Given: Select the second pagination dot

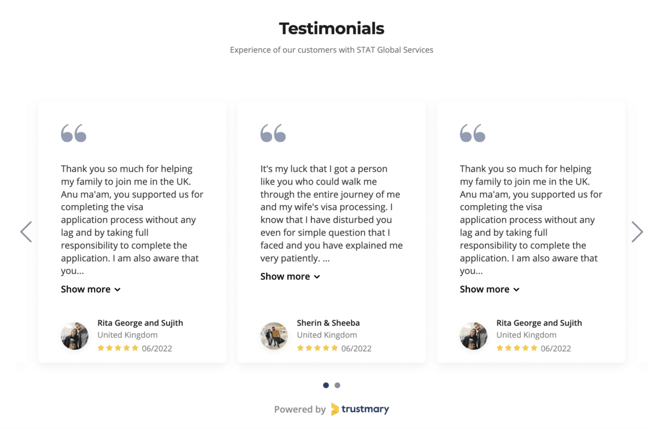Looking at the screenshot, I should (337, 385).
